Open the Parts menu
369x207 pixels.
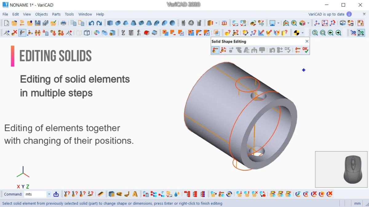(x=56, y=14)
